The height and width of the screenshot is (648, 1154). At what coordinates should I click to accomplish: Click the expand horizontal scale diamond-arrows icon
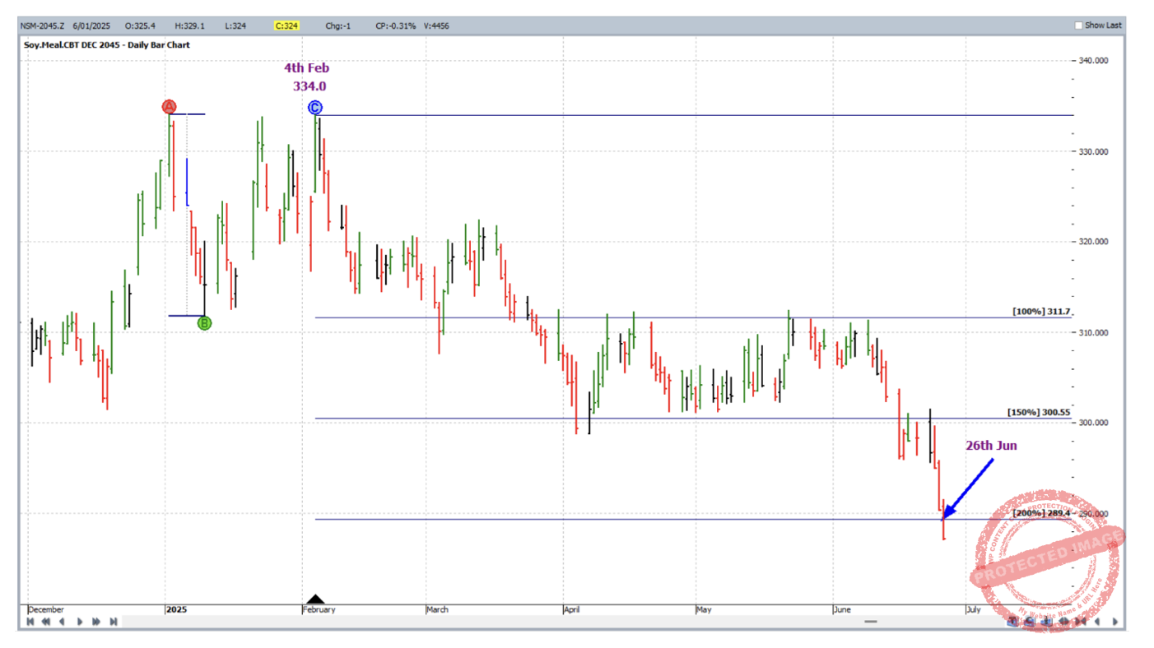pos(1063,622)
